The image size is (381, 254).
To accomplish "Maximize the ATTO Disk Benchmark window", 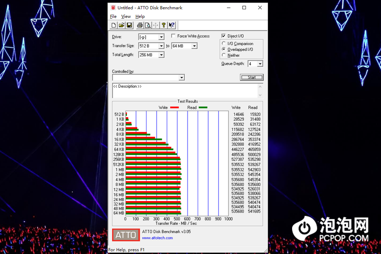I will pyautogui.click(x=244, y=8).
